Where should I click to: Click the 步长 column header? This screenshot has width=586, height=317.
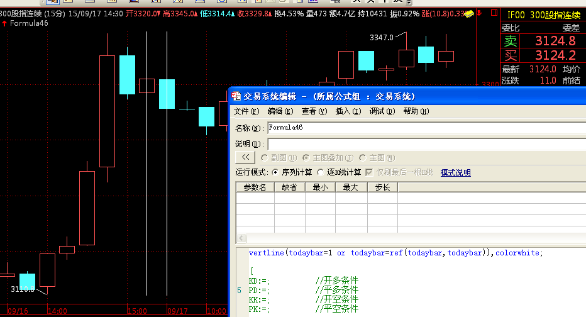click(x=383, y=187)
